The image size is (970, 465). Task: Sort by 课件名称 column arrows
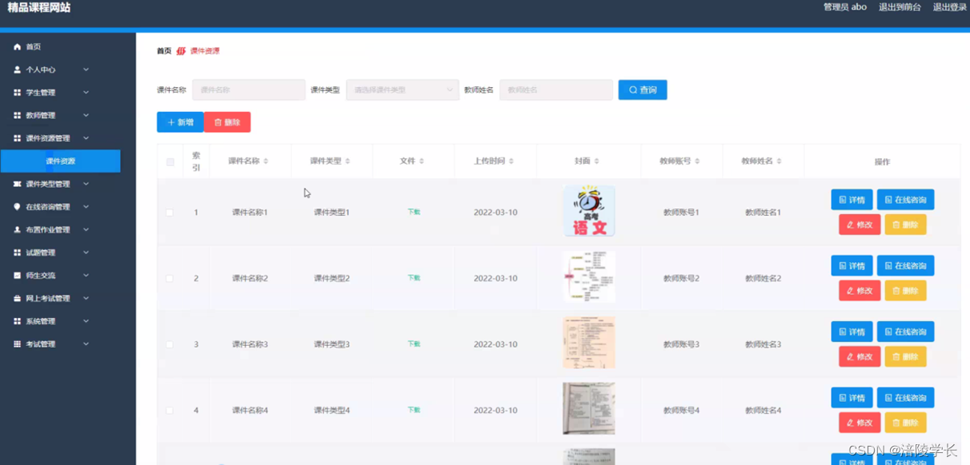(x=266, y=161)
